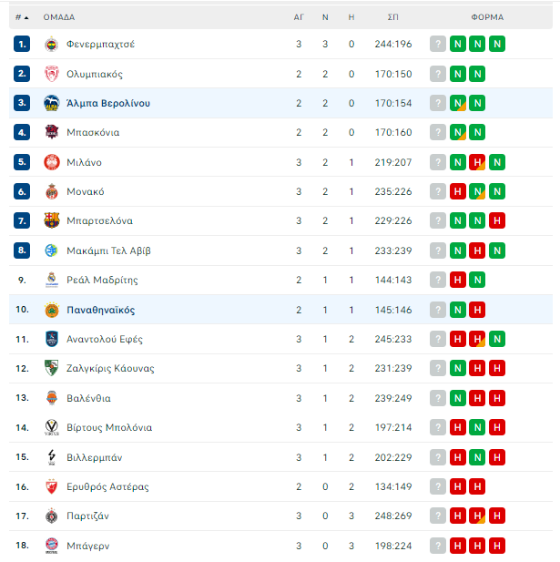560x562 pixels.
Task: Click the Panathinaikos clover logo
Action: pos(52,310)
